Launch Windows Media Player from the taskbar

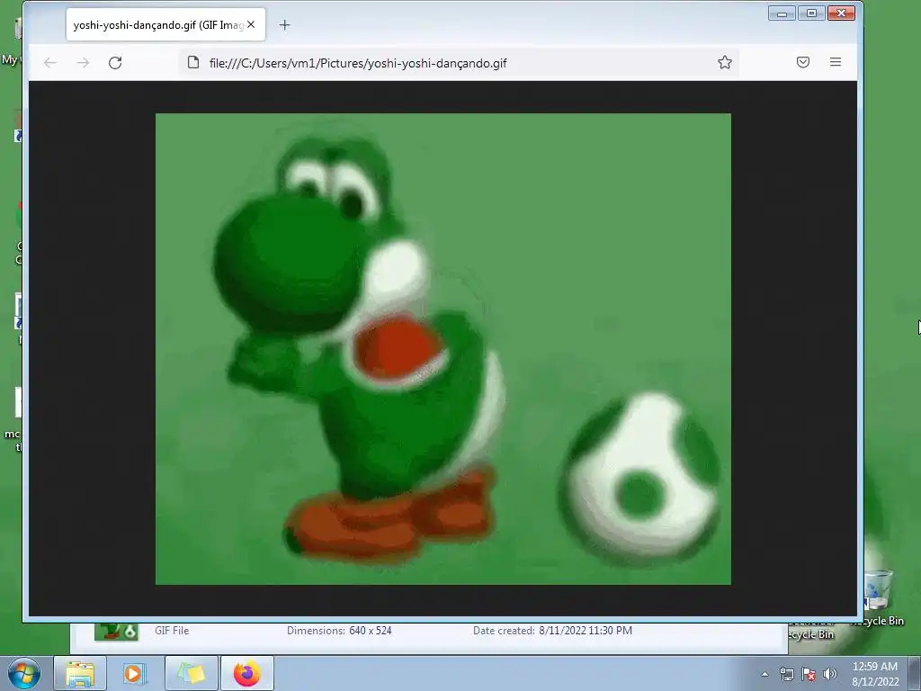point(135,673)
